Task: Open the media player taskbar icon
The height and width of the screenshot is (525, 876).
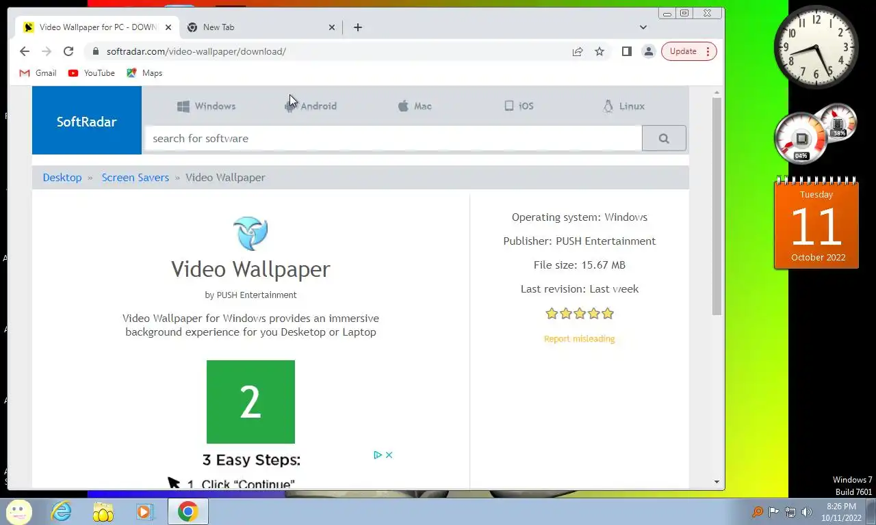Action: tap(145, 511)
